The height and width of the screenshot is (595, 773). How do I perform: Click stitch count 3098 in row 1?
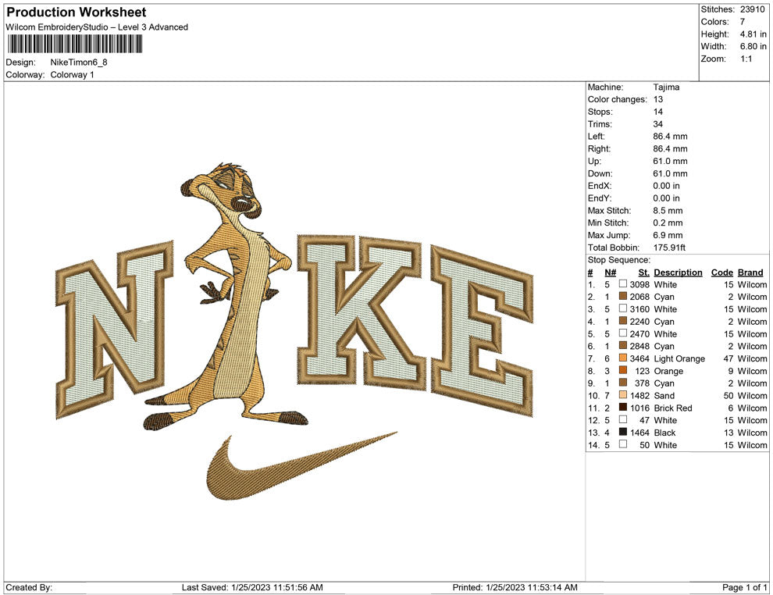639,284
